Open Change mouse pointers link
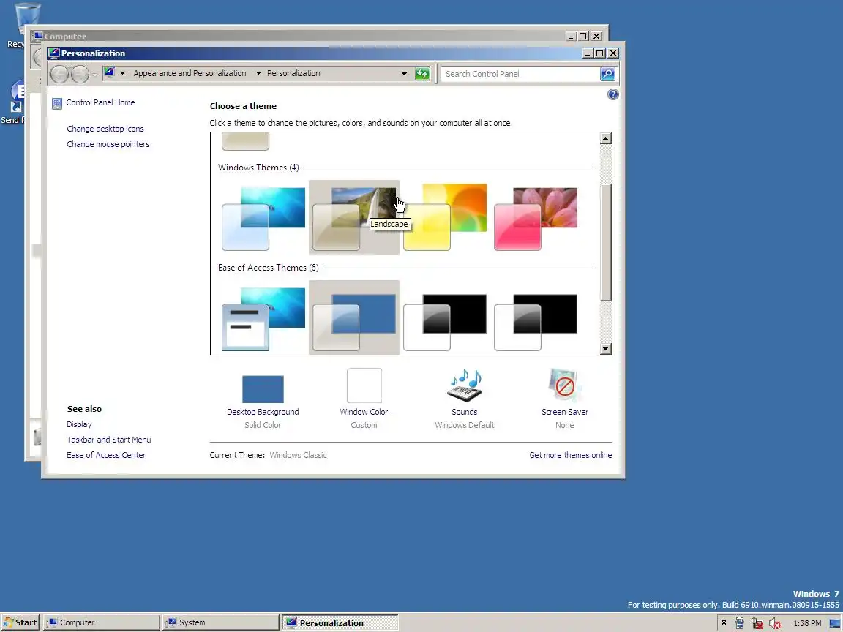 click(108, 144)
